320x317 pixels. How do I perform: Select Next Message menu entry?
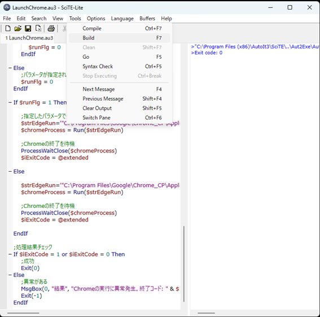120,89
